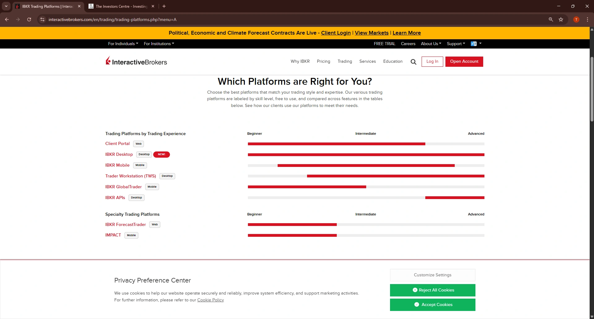This screenshot has width=594, height=319.
Task: Go back with browser back arrow
Action: click(7, 19)
